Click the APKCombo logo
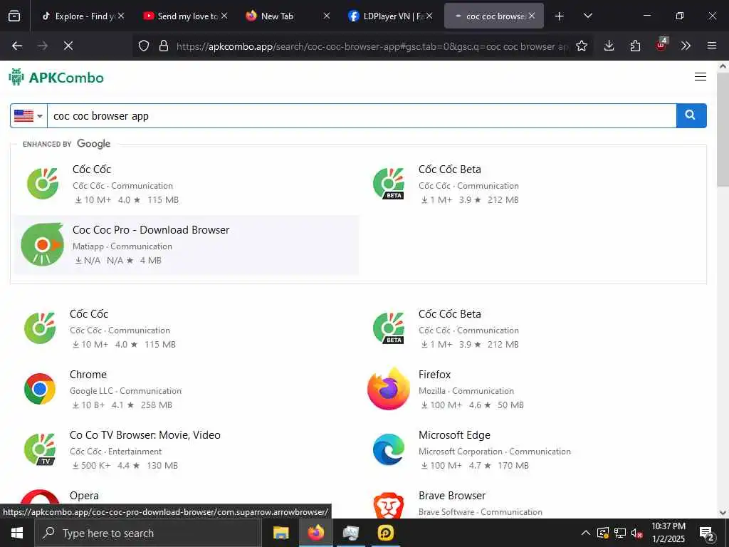The width and height of the screenshot is (729, 547). pos(56,77)
